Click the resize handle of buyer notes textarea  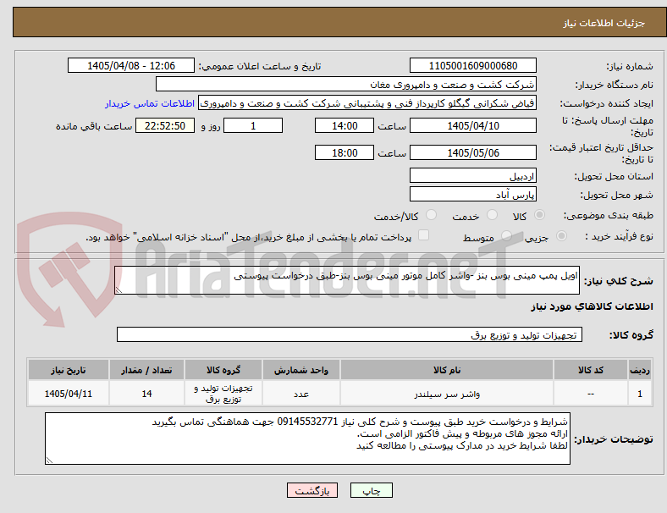point(49,460)
